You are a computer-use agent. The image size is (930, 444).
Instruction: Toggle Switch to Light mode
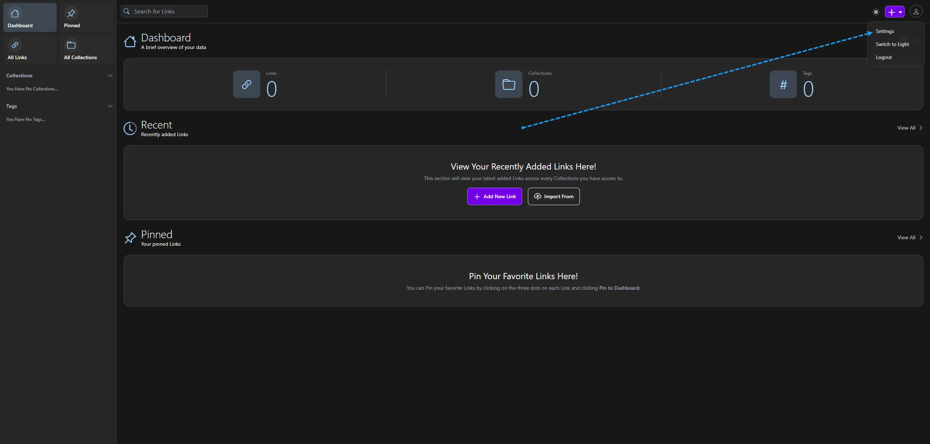coord(892,44)
